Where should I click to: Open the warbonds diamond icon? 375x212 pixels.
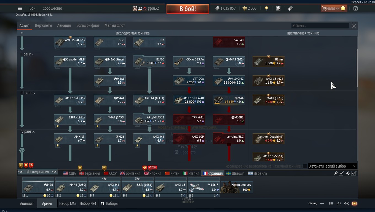pyautogui.click(x=278, y=8)
